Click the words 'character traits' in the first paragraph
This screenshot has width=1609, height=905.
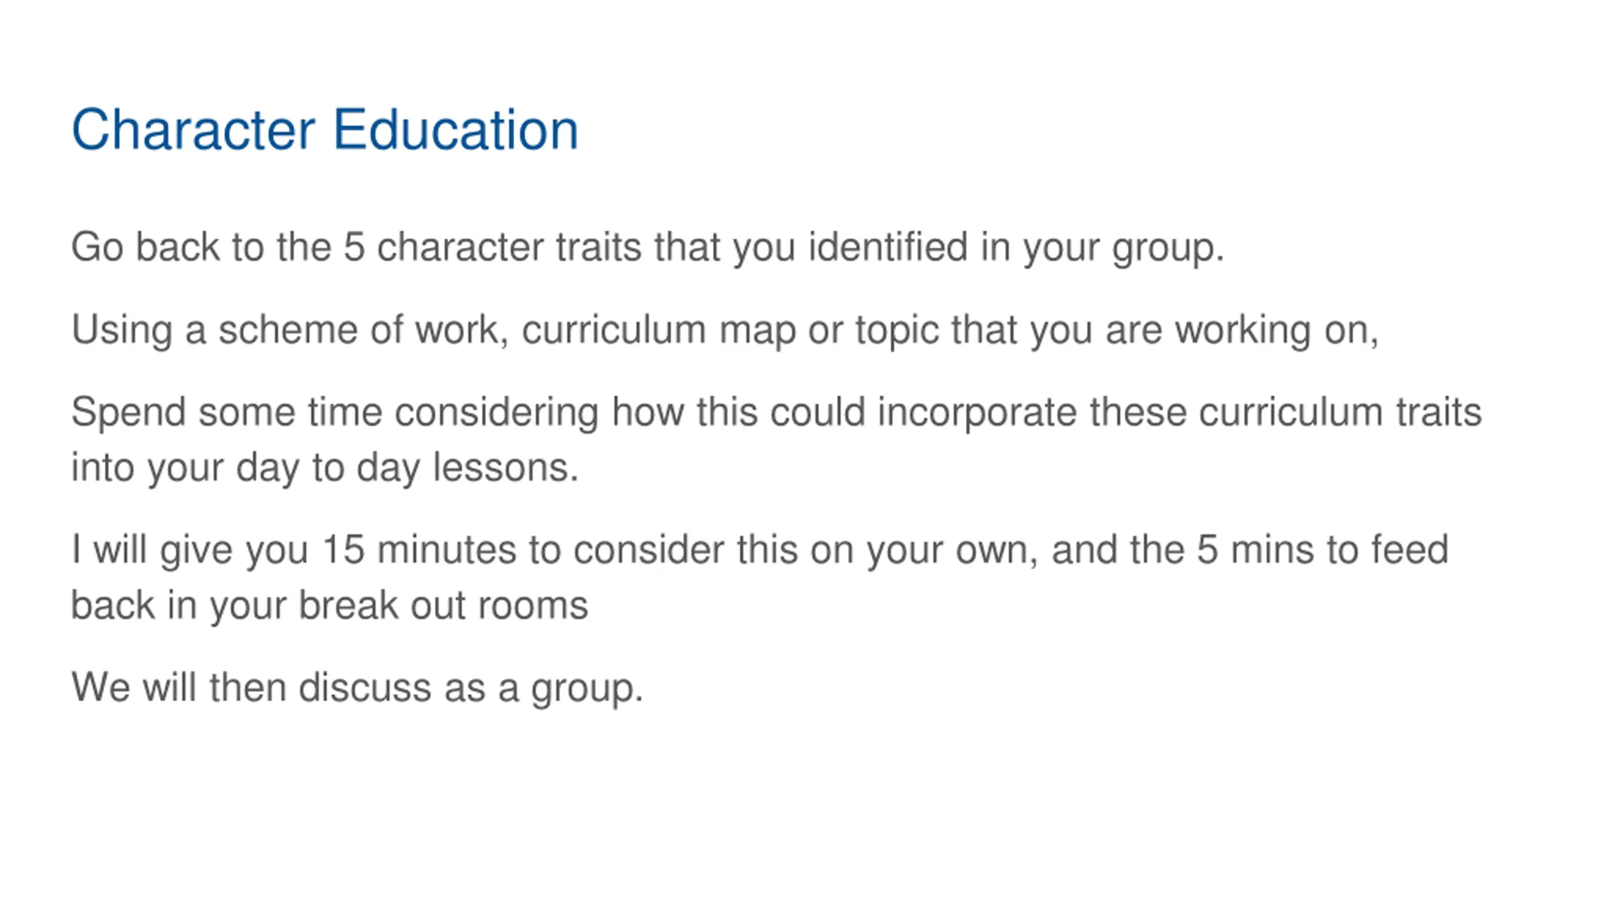[509, 247]
